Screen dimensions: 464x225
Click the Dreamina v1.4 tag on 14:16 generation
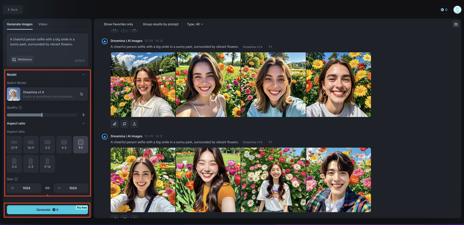coord(252,47)
